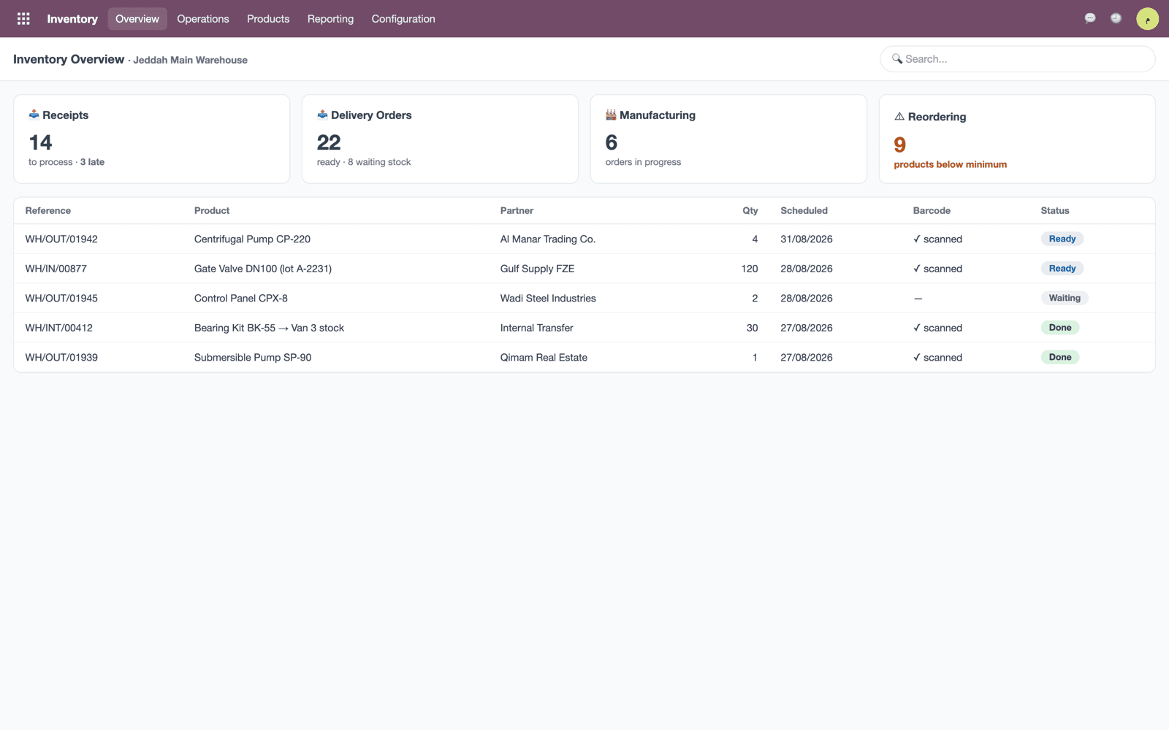The image size is (1169, 730).
Task: Sort by the Product column header
Action: coord(212,210)
